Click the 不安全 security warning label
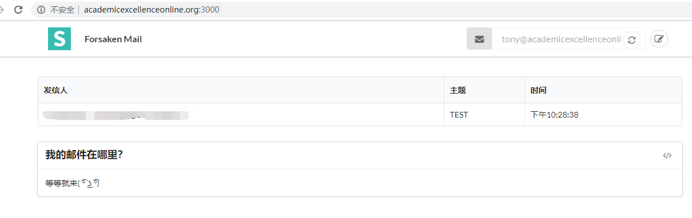This screenshot has height=218, width=692. (62, 10)
